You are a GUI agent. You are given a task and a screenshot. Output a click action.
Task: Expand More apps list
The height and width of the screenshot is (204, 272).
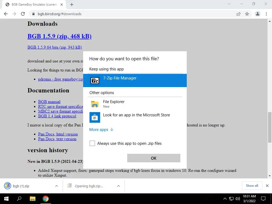[101, 130]
